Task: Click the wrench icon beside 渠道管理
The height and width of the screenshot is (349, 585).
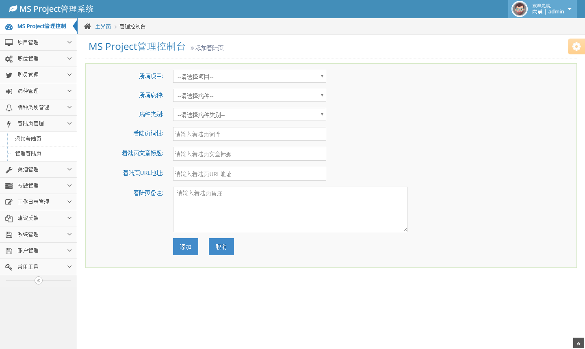Action: [x=9, y=170]
